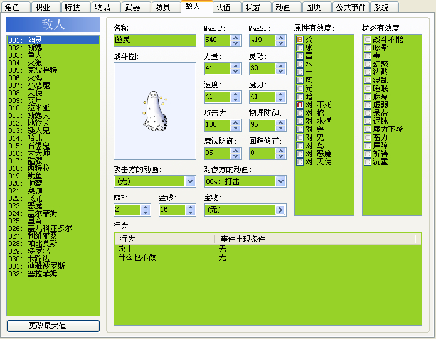The image size is (436, 339).
Task: Increase 攻击力 with up arrow
Action: point(235,122)
